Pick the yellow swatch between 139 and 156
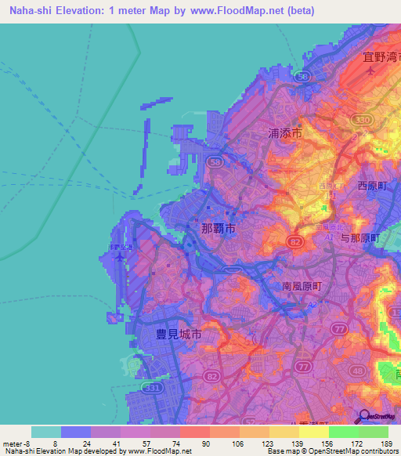 pyautogui.click(x=314, y=432)
